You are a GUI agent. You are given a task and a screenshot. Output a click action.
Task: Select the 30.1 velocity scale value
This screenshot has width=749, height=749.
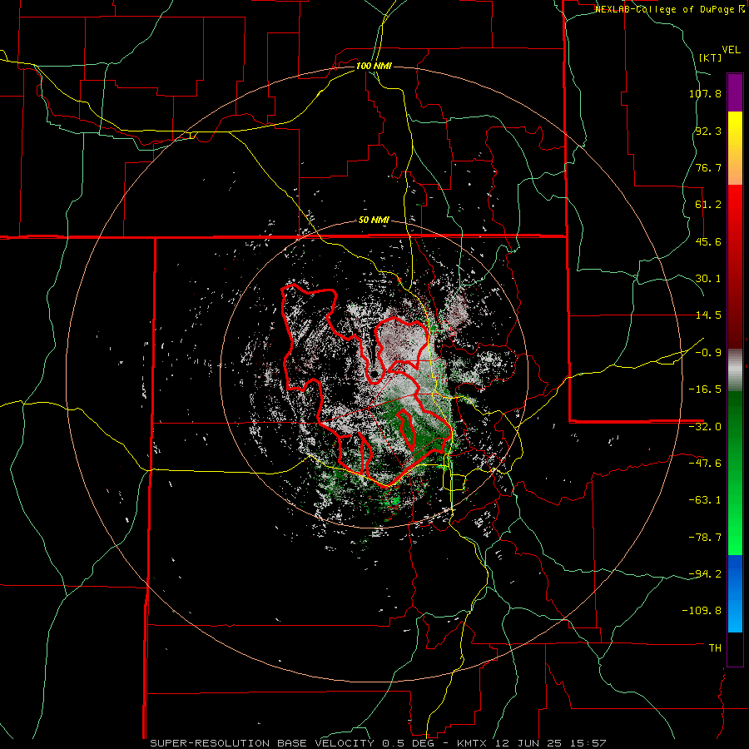(708, 279)
